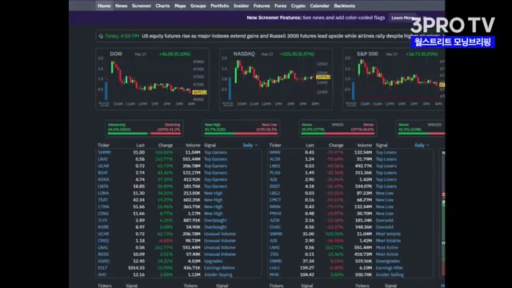Open ticker CMCT in the New Low rows
This screenshot has height=288, width=512.
click(x=275, y=200)
